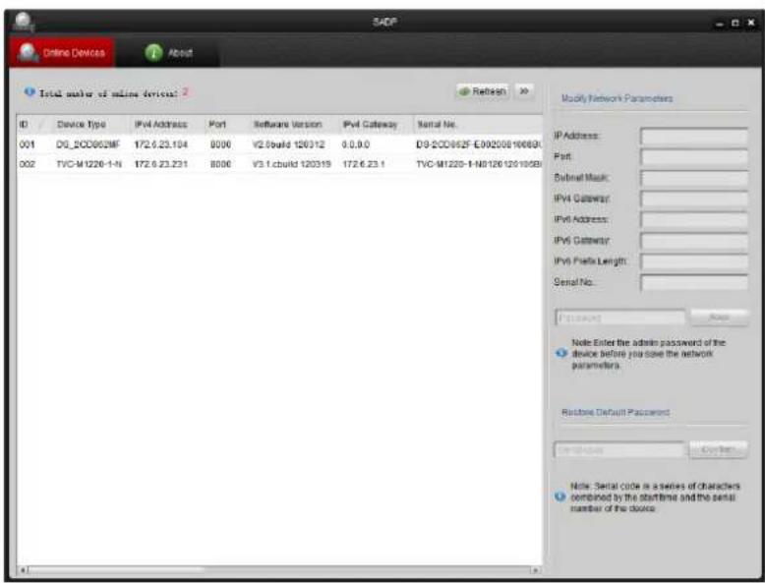This screenshot has width=765, height=583.
Task: Click IP address 172.6.23.231
Action: click(161, 164)
